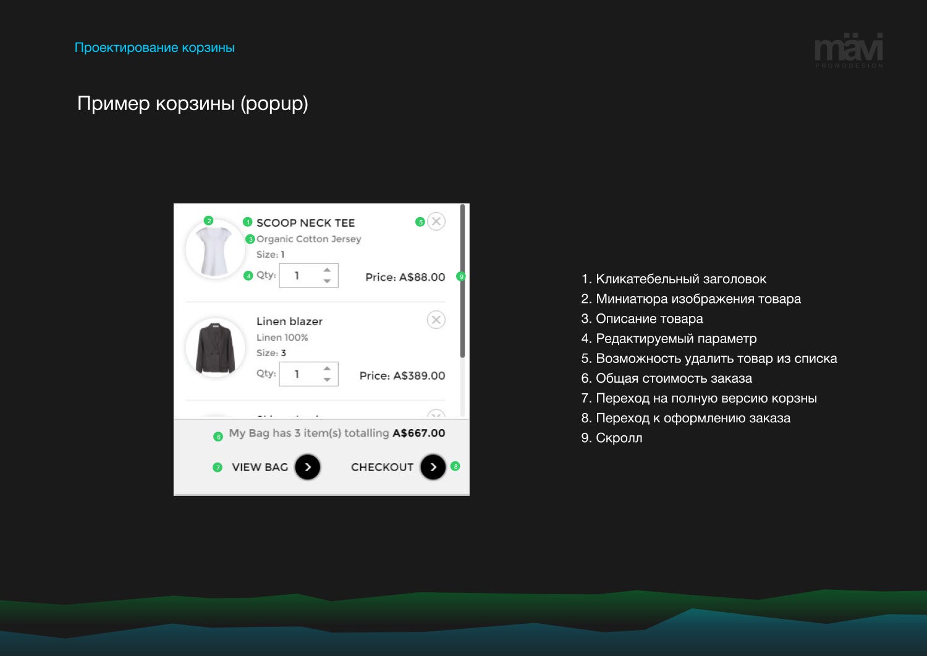This screenshot has height=656, width=927.
Task: Click the Organic Cotton Jersey description
Action: 308,239
